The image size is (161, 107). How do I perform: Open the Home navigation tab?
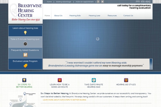point(47,16)
